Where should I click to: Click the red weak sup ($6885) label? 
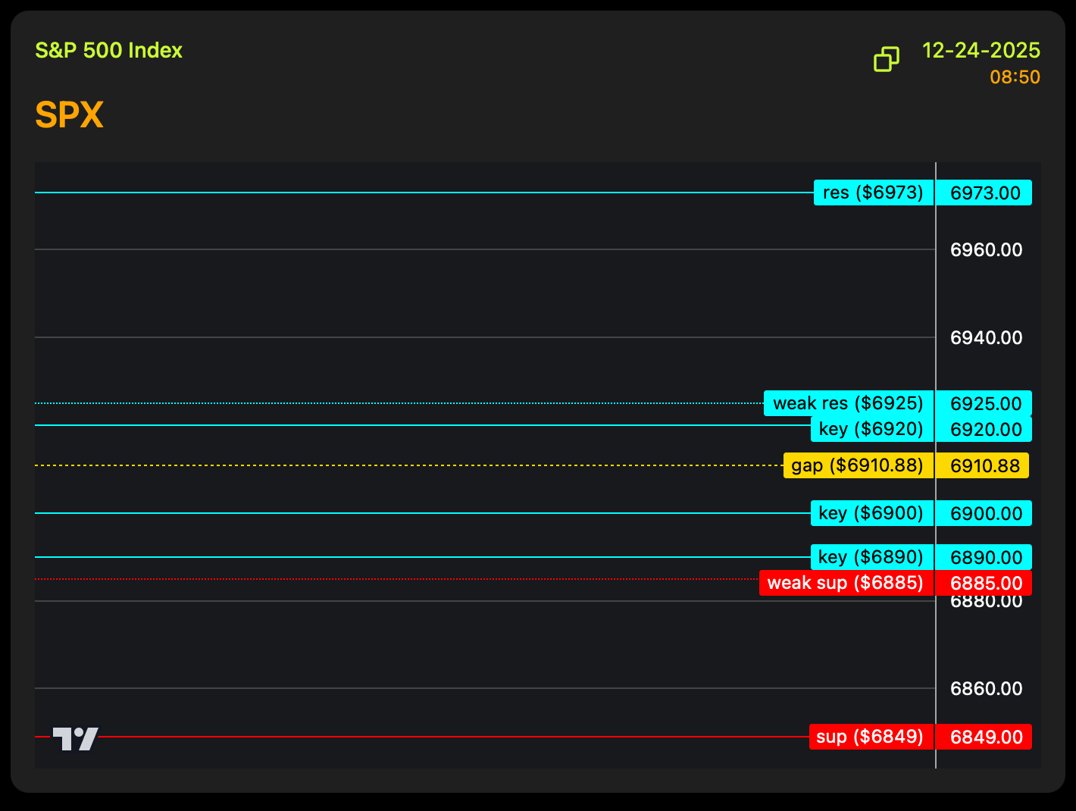click(846, 583)
